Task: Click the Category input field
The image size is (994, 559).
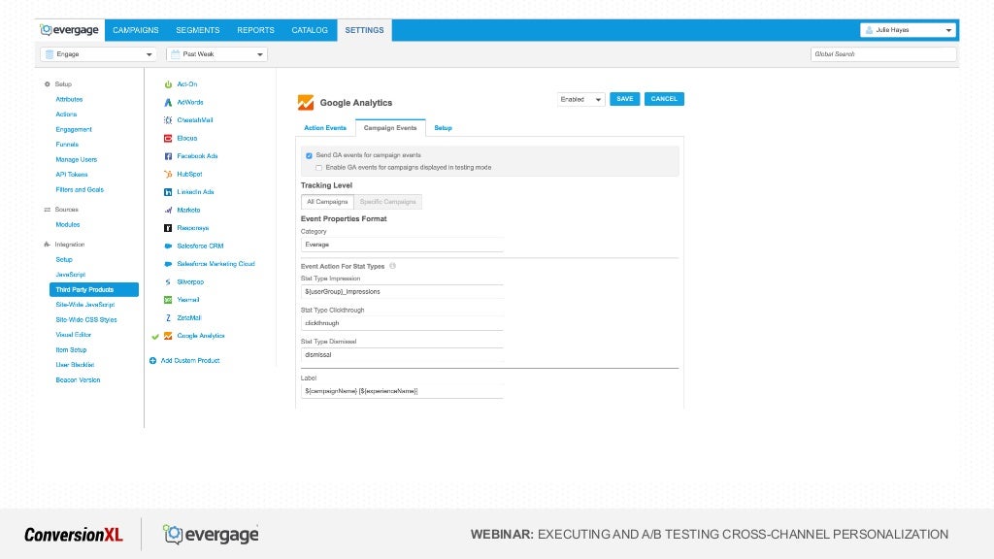Action: click(x=402, y=245)
